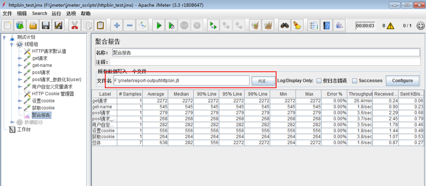The image size is (426, 186).
Task: Click the Paste clipboard icon
Action: (100, 26)
